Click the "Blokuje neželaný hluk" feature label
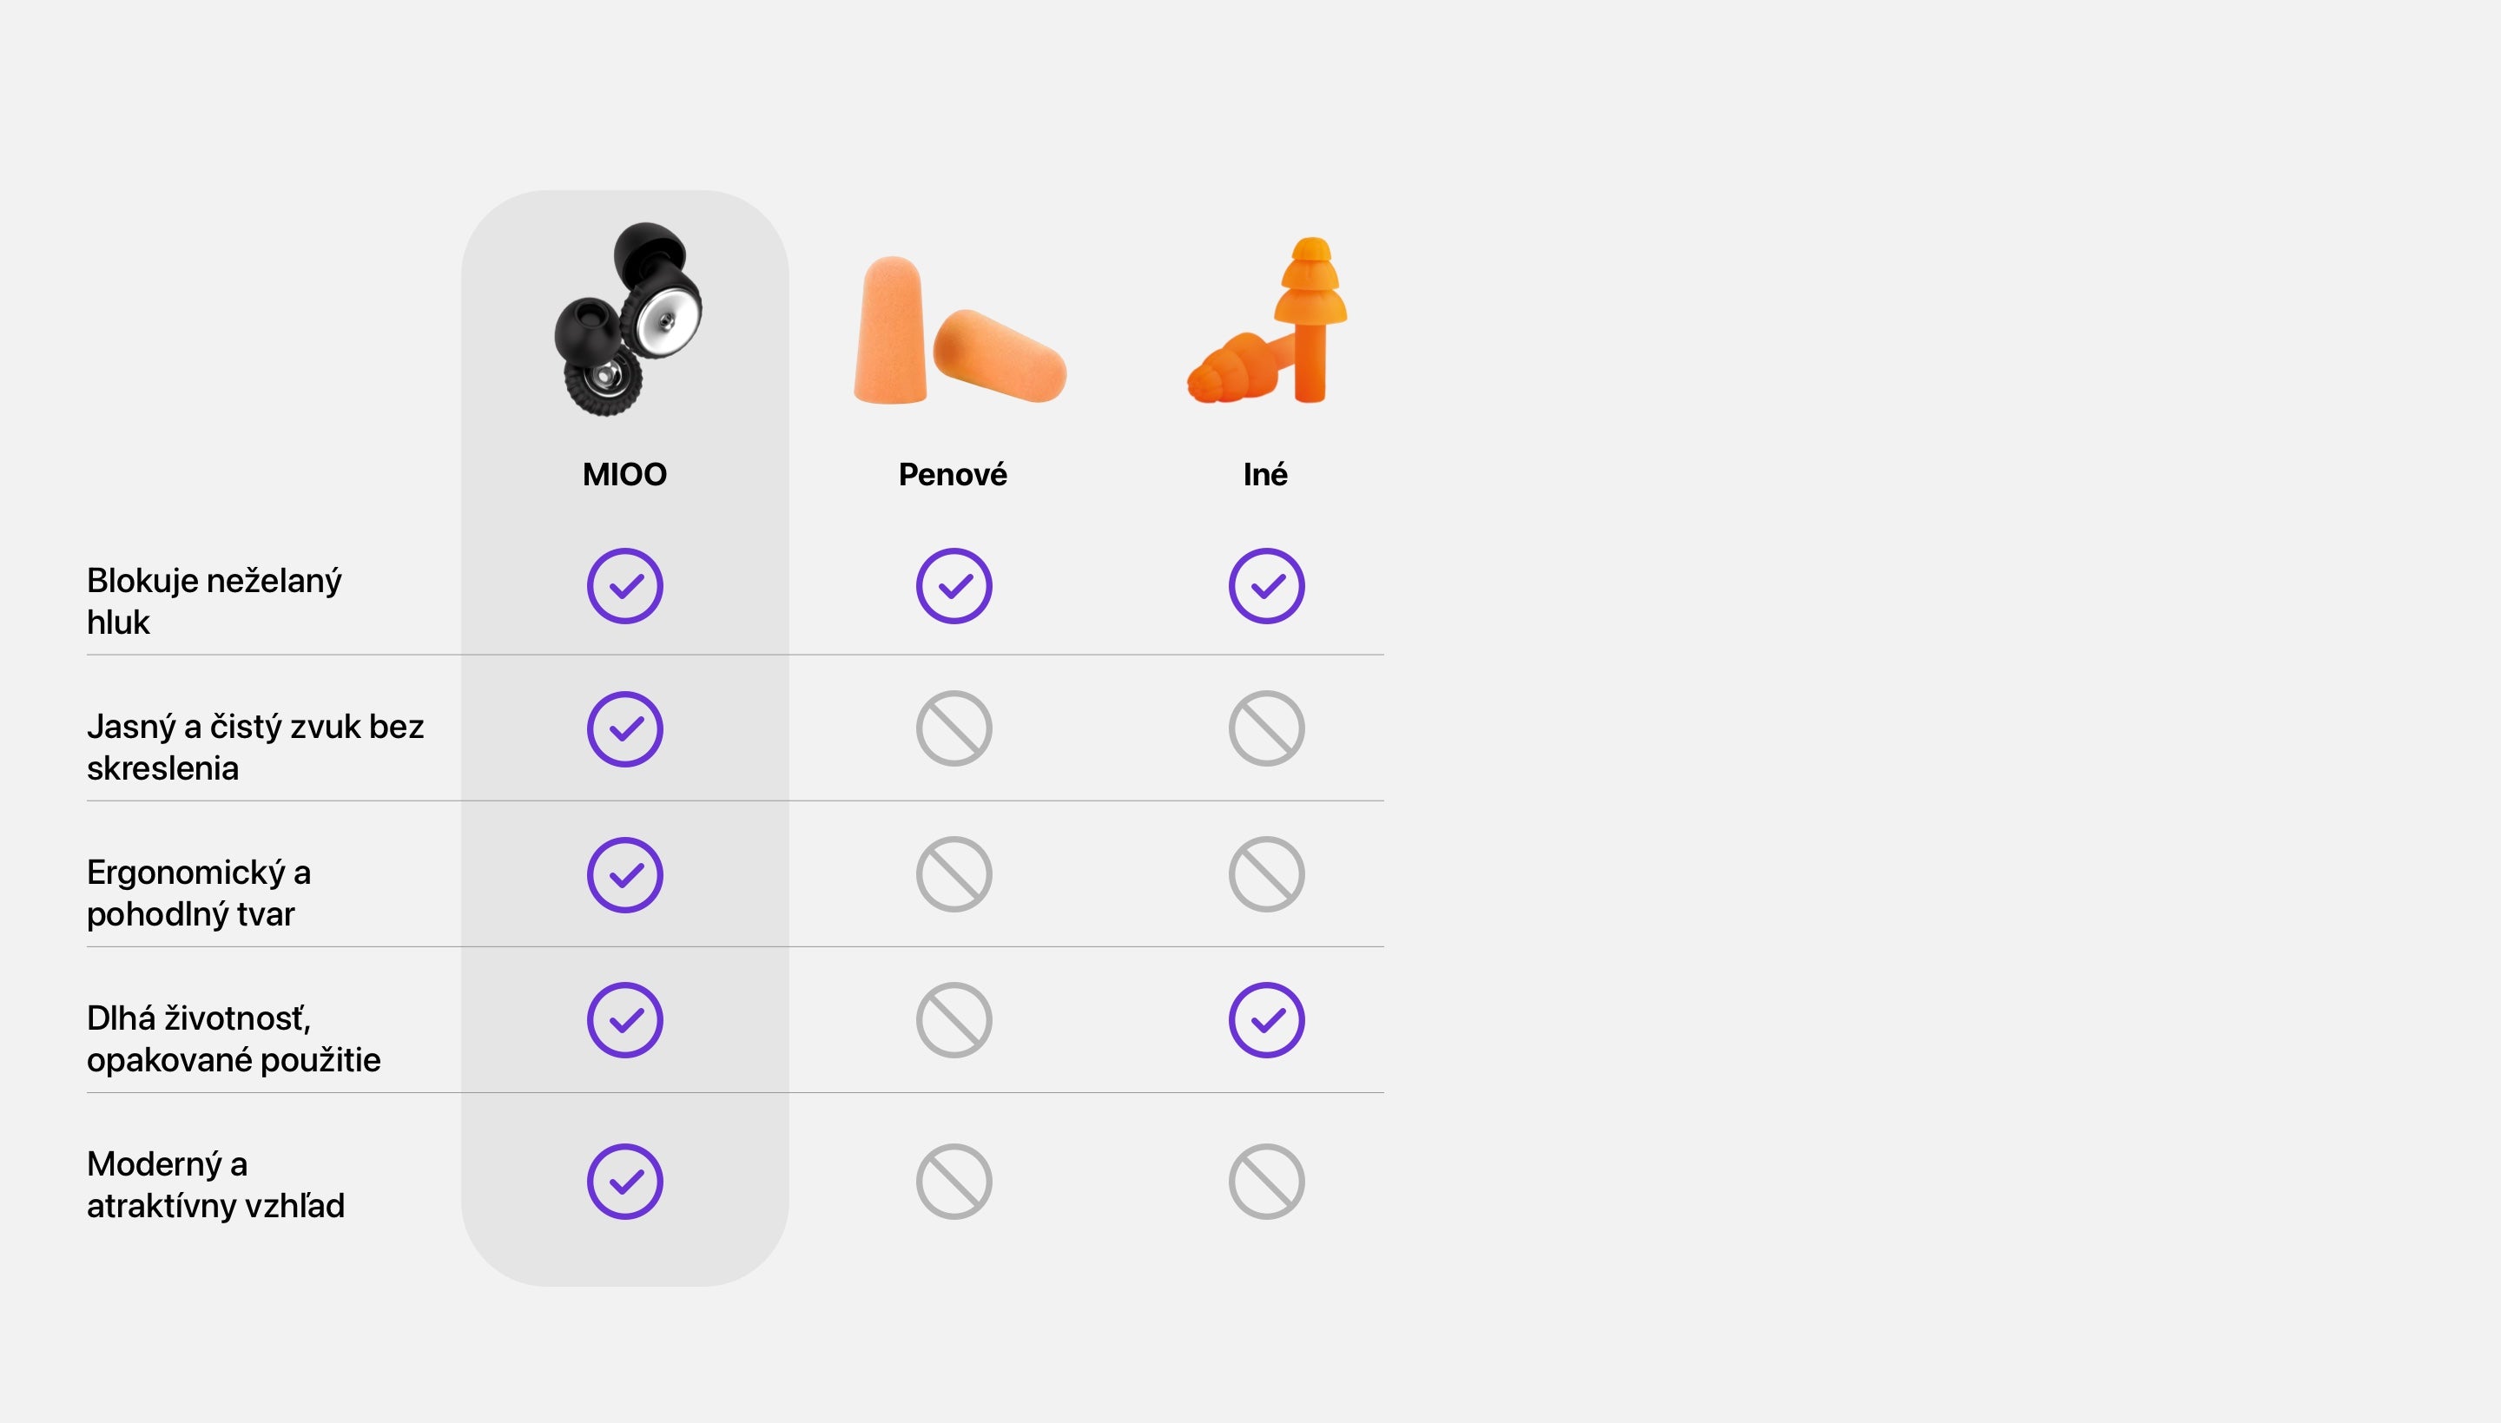The image size is (2501, 1423). tap(214, 601)
